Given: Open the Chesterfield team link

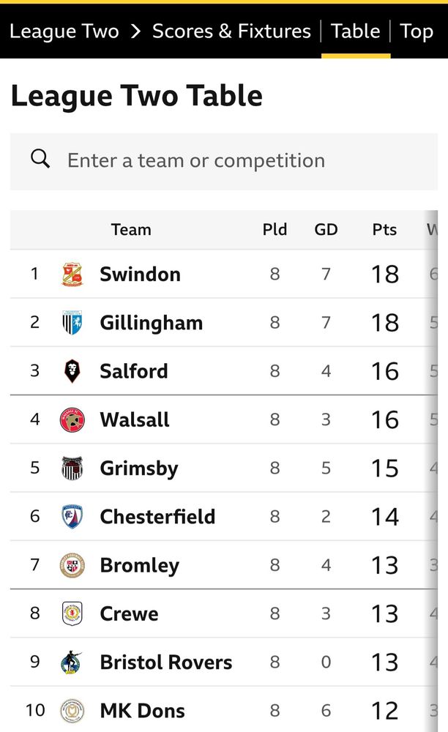Looking at the screenshot, I should pyautogui.click(x=157, y=517).
